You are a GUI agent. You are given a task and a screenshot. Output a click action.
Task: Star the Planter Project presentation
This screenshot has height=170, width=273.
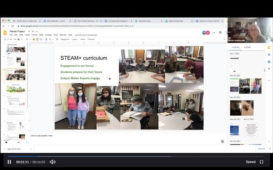pos(29,31)
